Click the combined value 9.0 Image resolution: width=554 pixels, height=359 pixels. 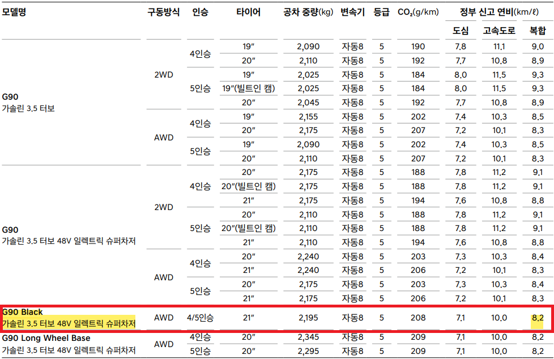point(538,46)
